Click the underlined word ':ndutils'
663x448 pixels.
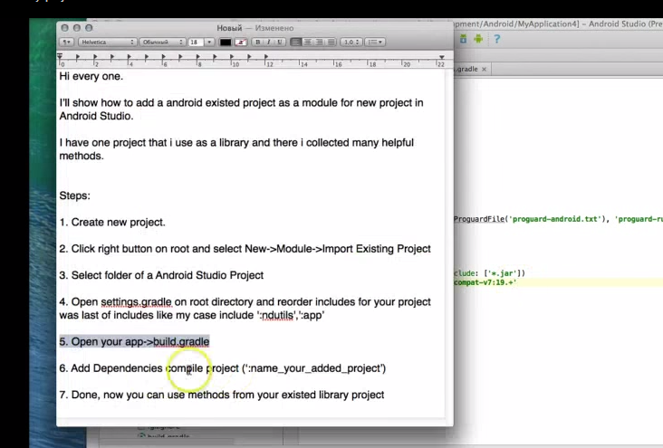pyautogui.click(x=276, y=315)
